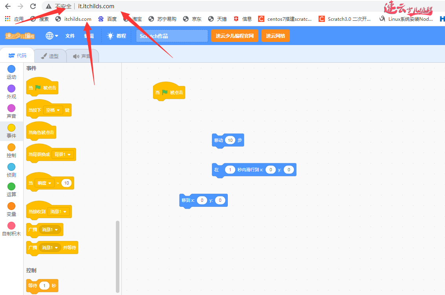
Task: Open the itchilds.com bookmark
Action: (x=74, y=19)
